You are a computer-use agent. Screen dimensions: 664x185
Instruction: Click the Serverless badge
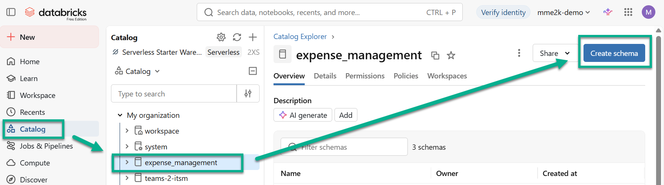pos(223,52)
